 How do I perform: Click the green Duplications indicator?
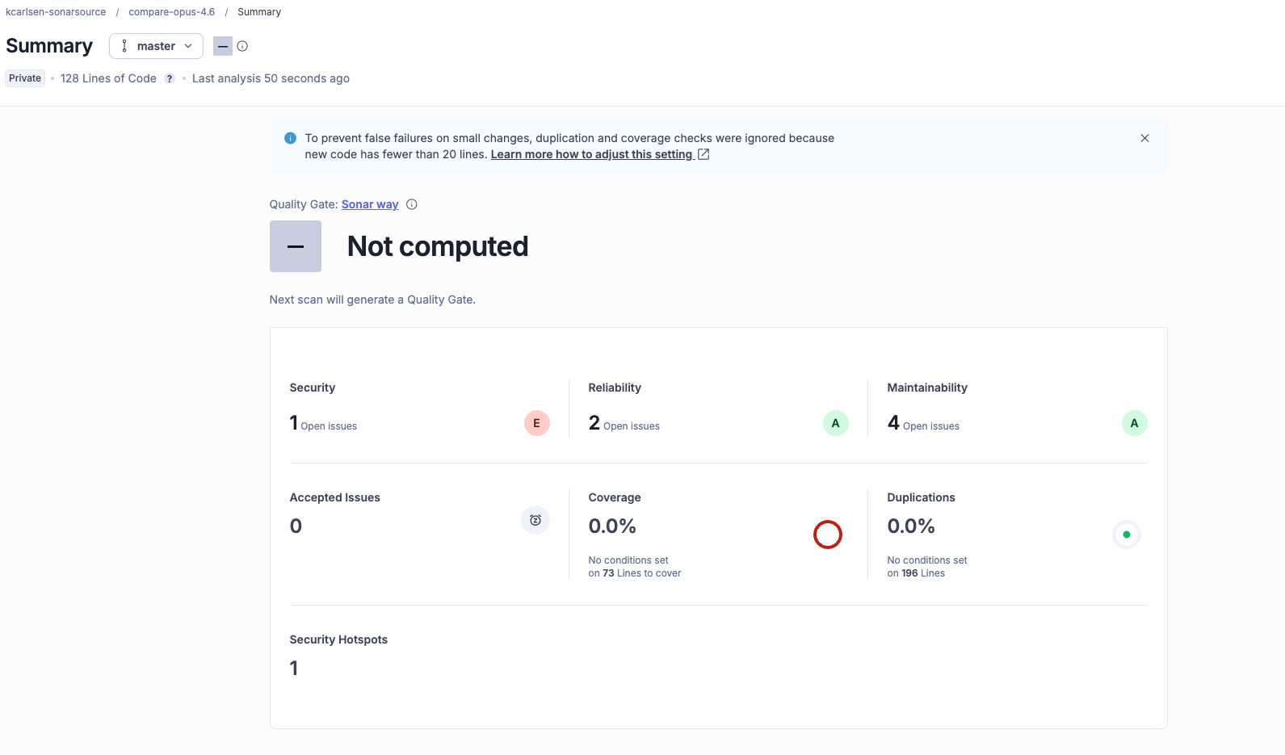(1126, 535)
